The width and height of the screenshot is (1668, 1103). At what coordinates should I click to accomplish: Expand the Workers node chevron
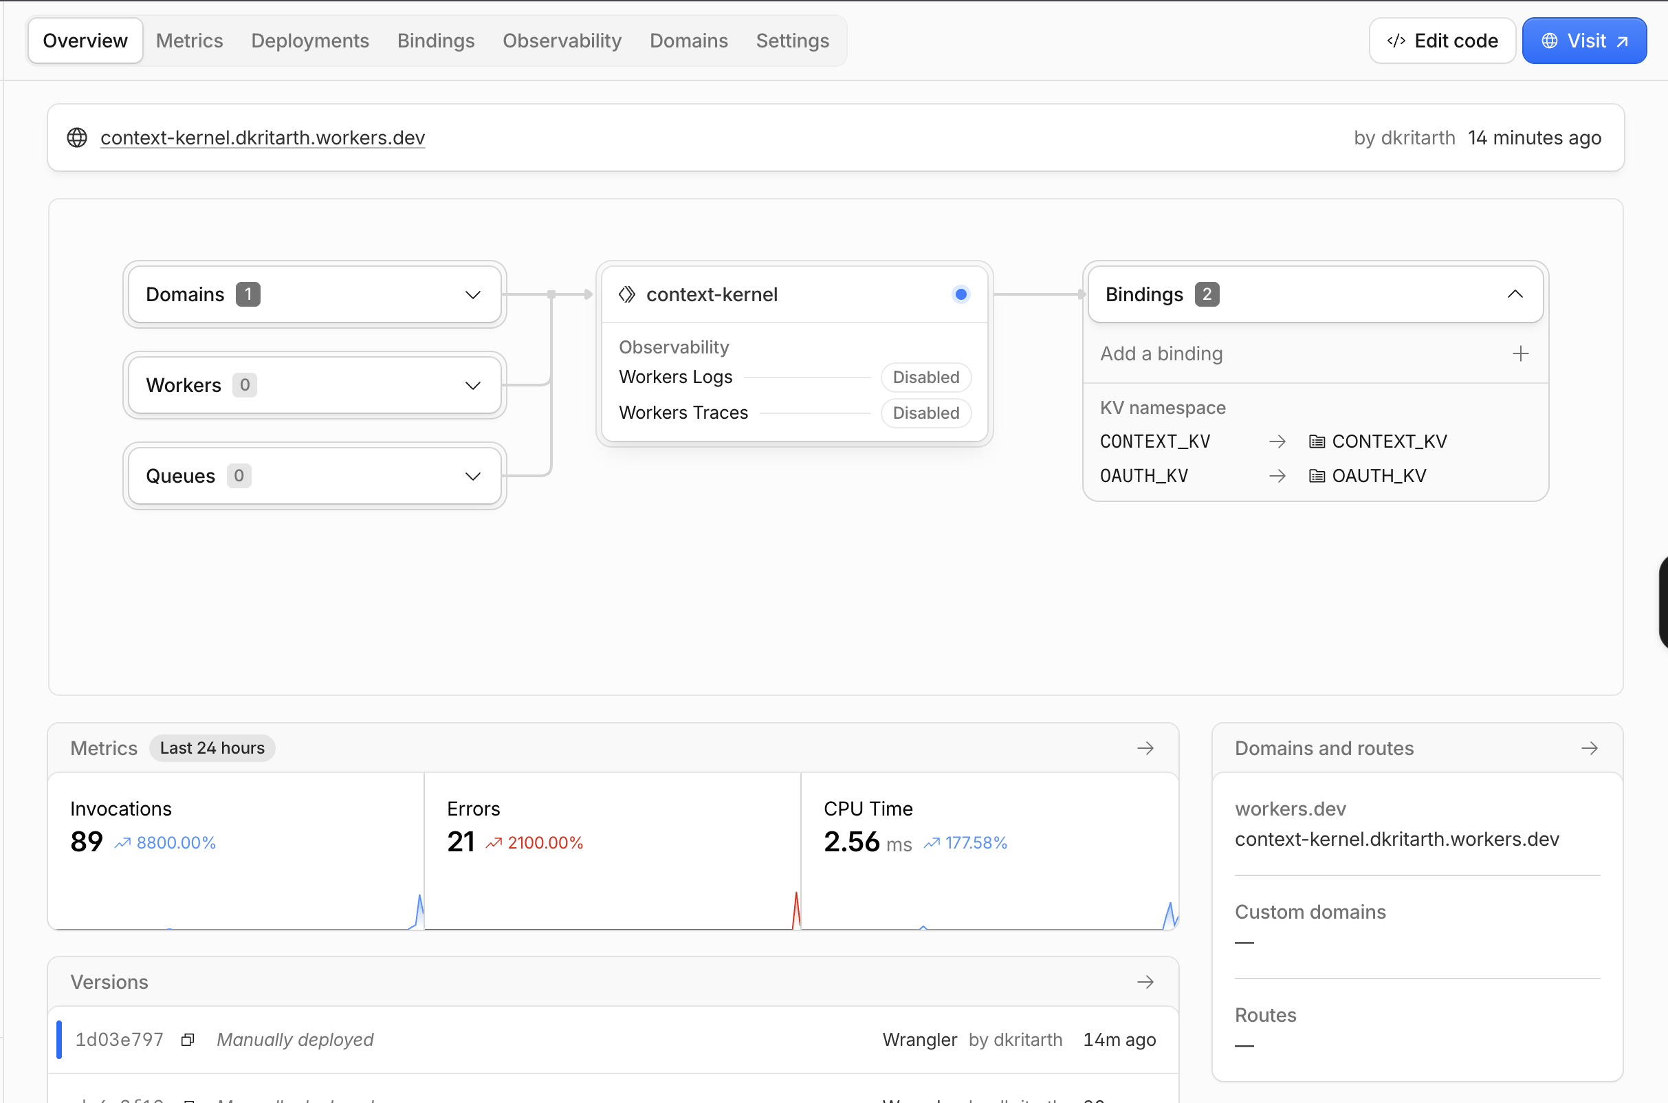pos(473,386)
